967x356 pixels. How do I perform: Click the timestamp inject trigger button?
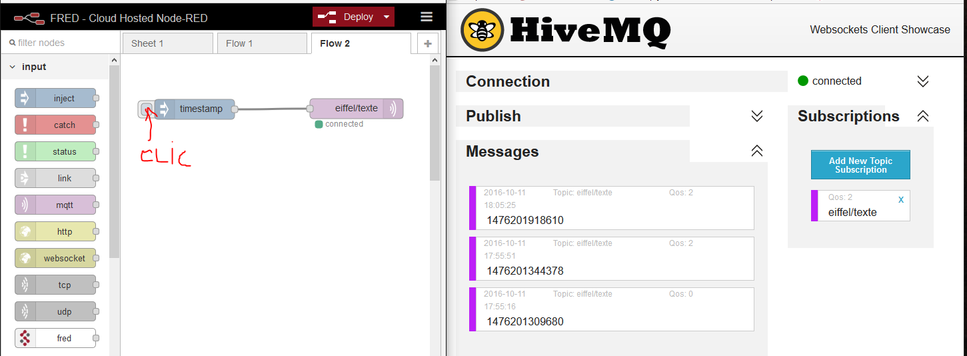146,109
